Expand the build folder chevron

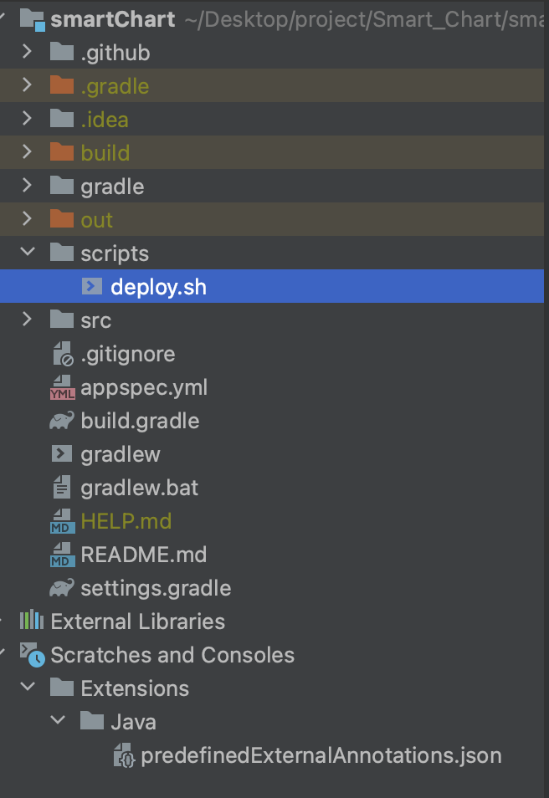click(28, 151)
